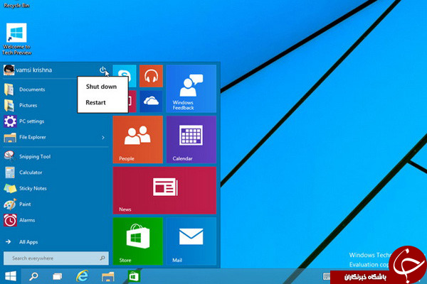427x284 pixels.
Task: Click the user avatar picture
Action: [9, 70]
